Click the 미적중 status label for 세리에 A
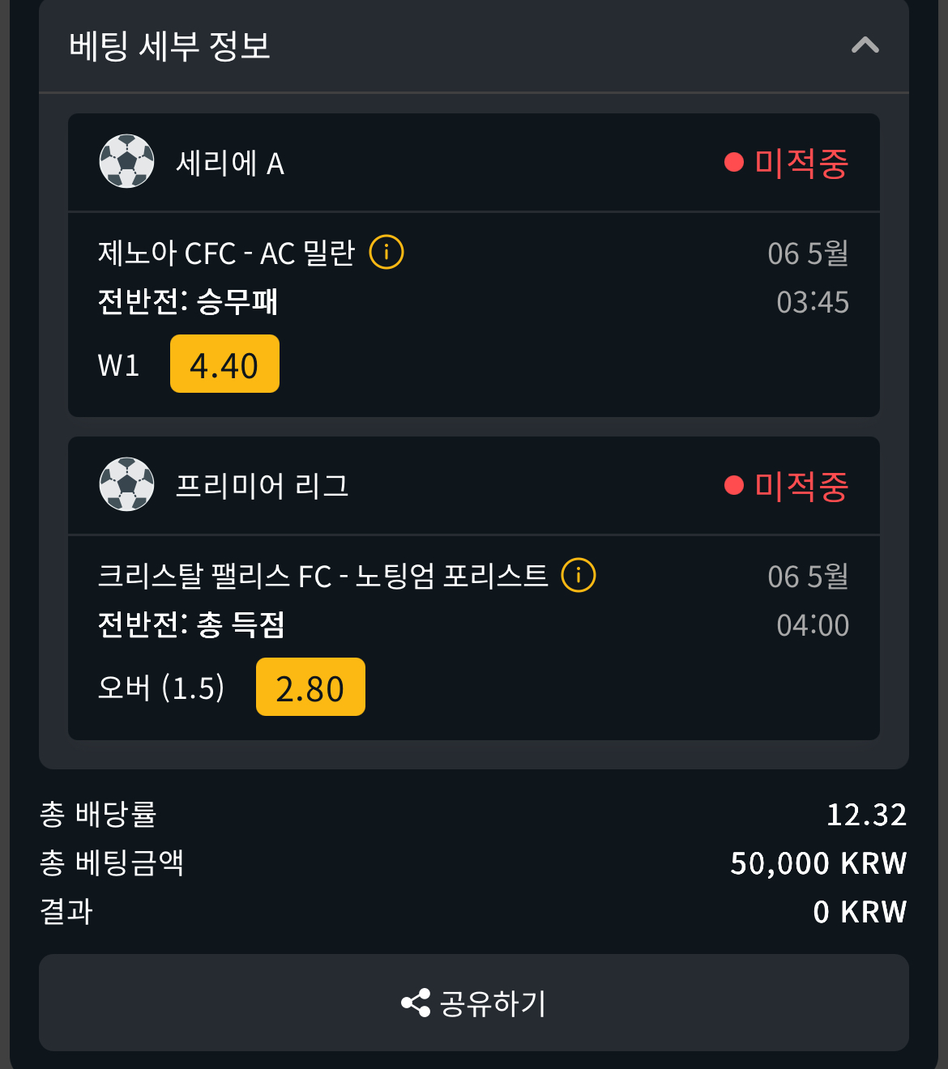This screenshot has width=948, height=1069. click(x=801, y=163)
